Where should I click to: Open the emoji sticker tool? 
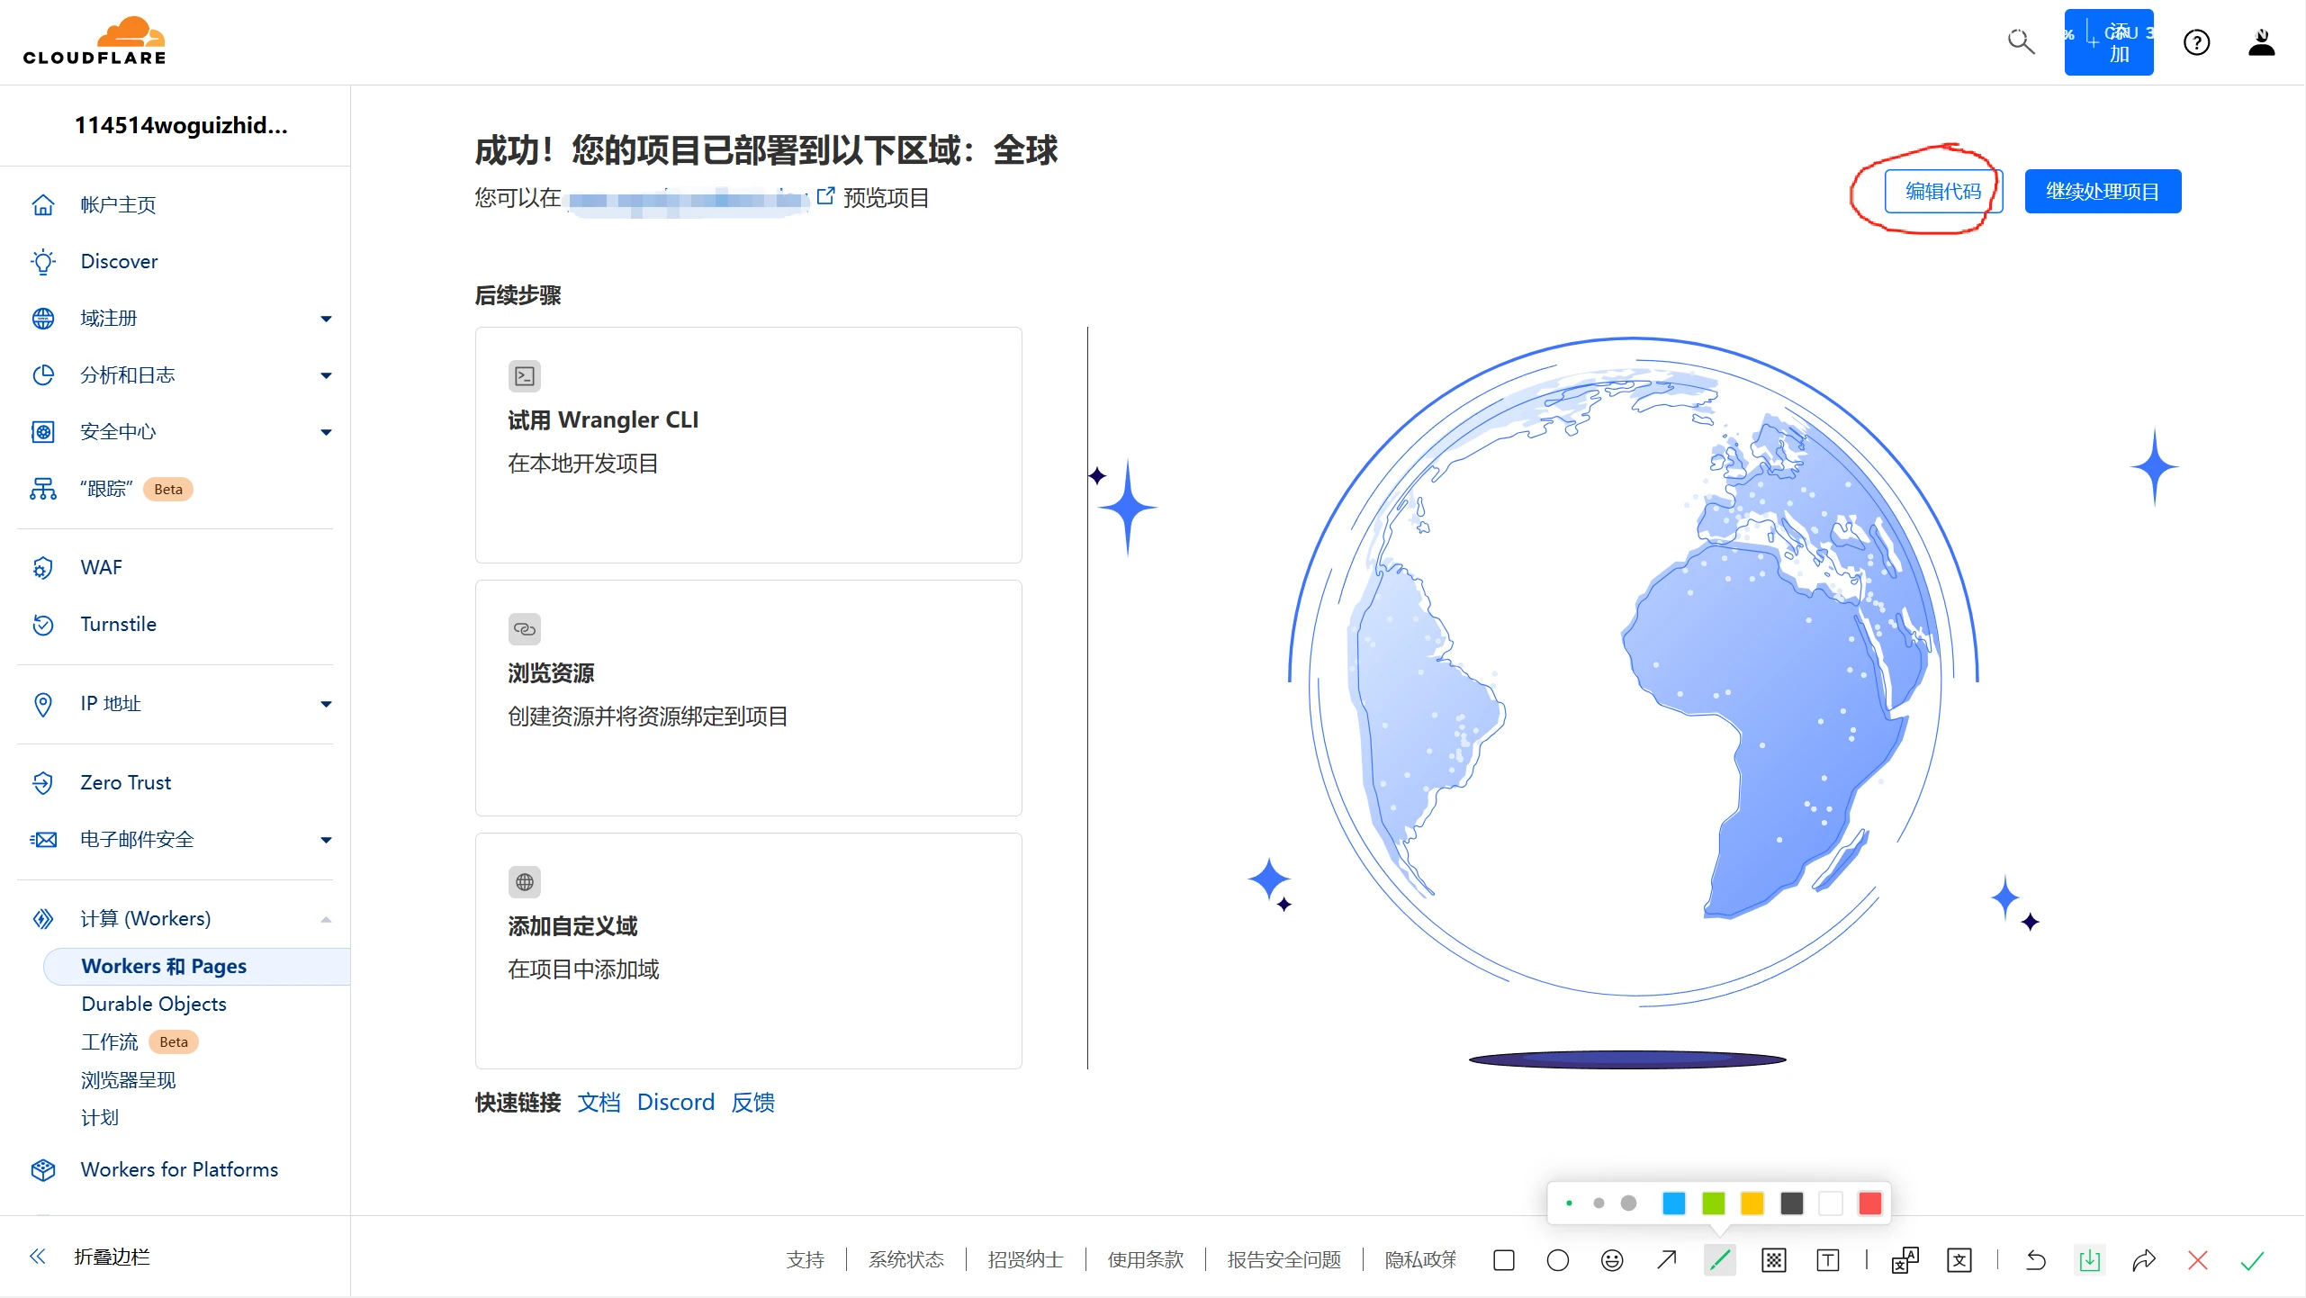pyautogui.click(x=1612, y=1260)
